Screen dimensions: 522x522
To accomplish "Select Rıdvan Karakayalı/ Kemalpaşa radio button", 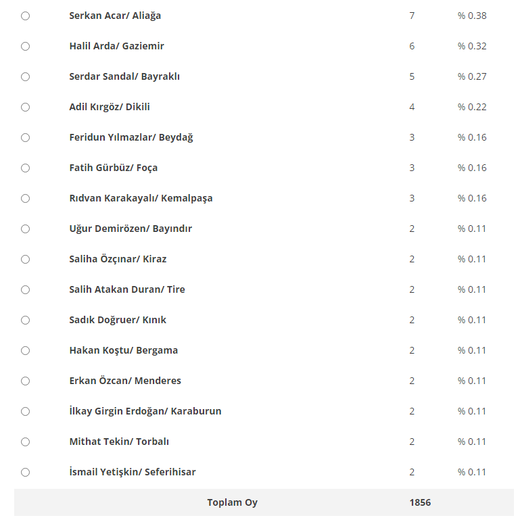I will (26, 199).
